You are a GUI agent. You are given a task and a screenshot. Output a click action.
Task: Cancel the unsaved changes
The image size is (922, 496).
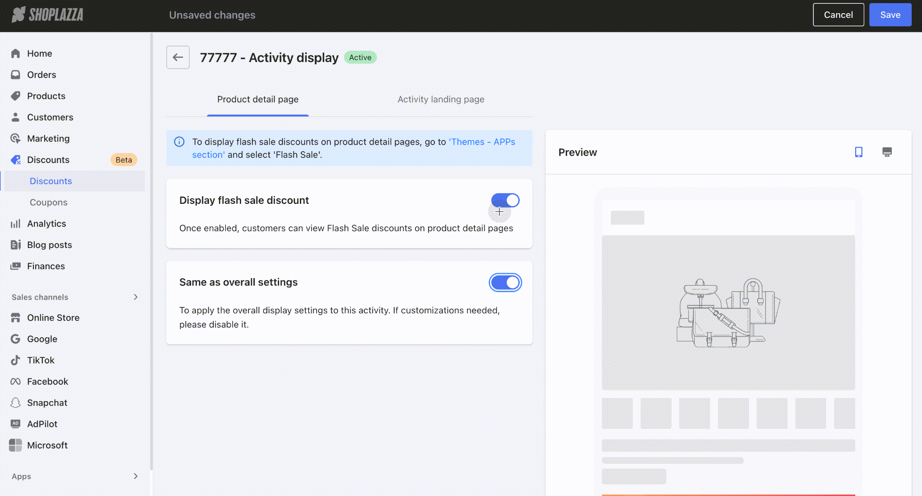tap(838, 15)
